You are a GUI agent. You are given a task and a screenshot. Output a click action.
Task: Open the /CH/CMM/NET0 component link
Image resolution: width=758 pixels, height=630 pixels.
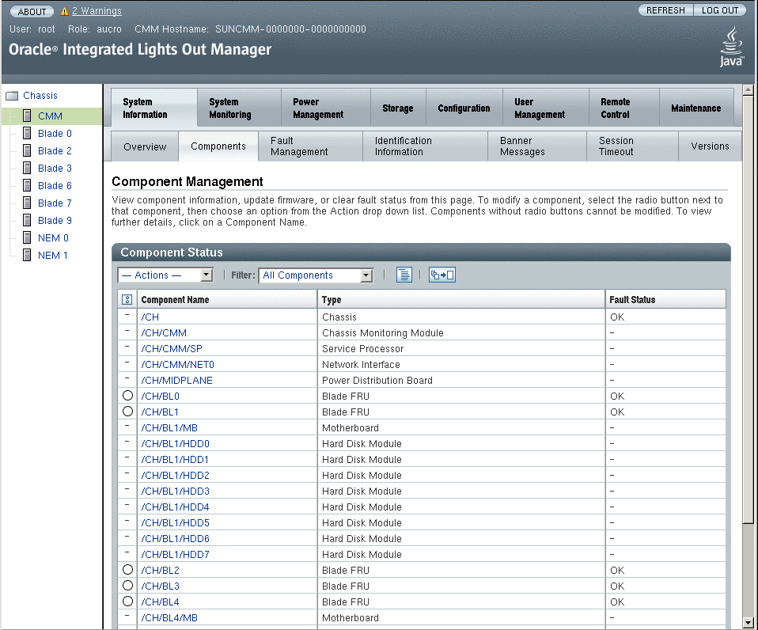click(177, 365)
